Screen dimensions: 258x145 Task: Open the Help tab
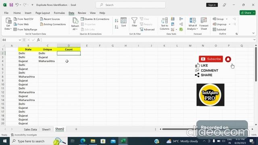coord(102,13)
